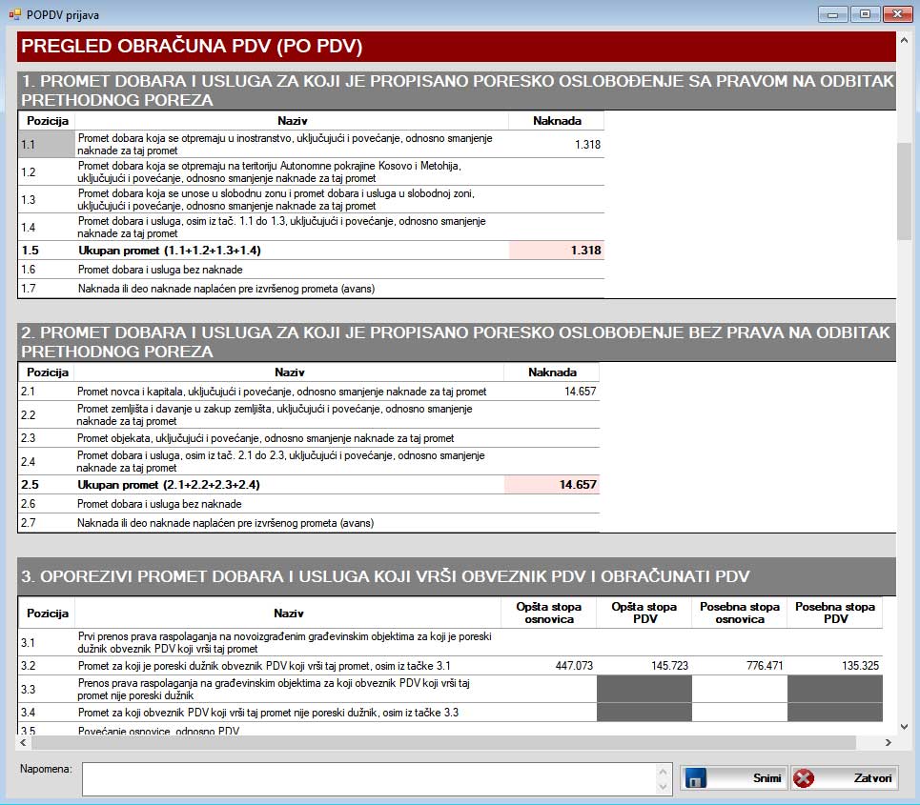The width and height of the screenshot is (920, 805).
Task: Click Posebna stopa osnovica column header
Action: [739, 613]
